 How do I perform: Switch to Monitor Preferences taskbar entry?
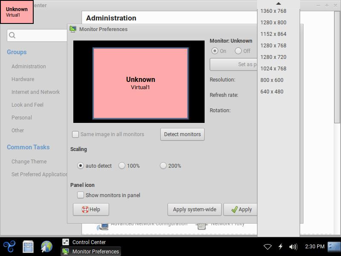91,251
